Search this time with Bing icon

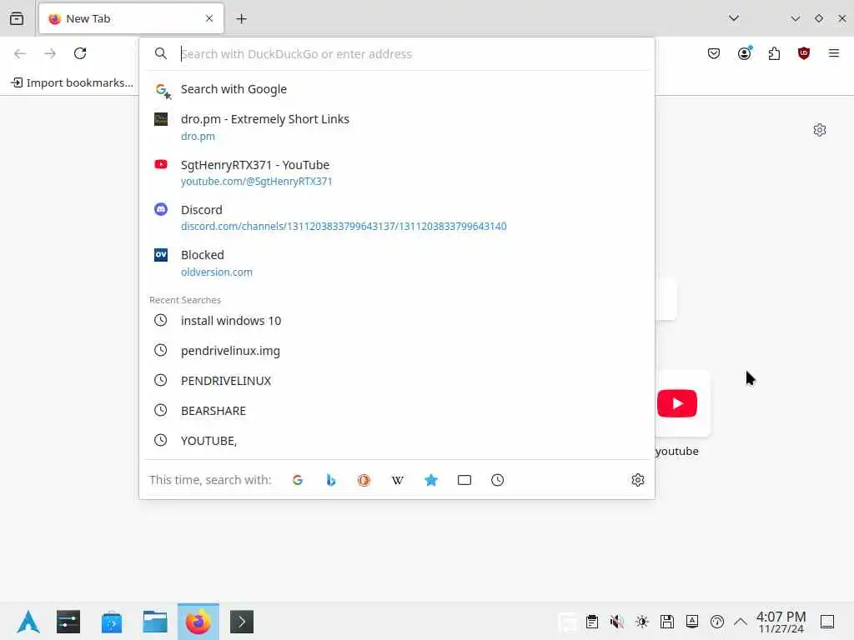pyautogui.click(x=330, y=480)
